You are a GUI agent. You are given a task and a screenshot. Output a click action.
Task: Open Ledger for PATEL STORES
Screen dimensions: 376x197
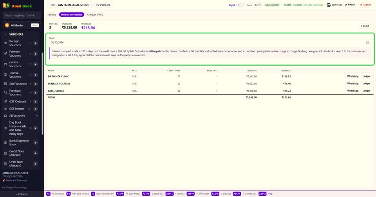[366, 91]
